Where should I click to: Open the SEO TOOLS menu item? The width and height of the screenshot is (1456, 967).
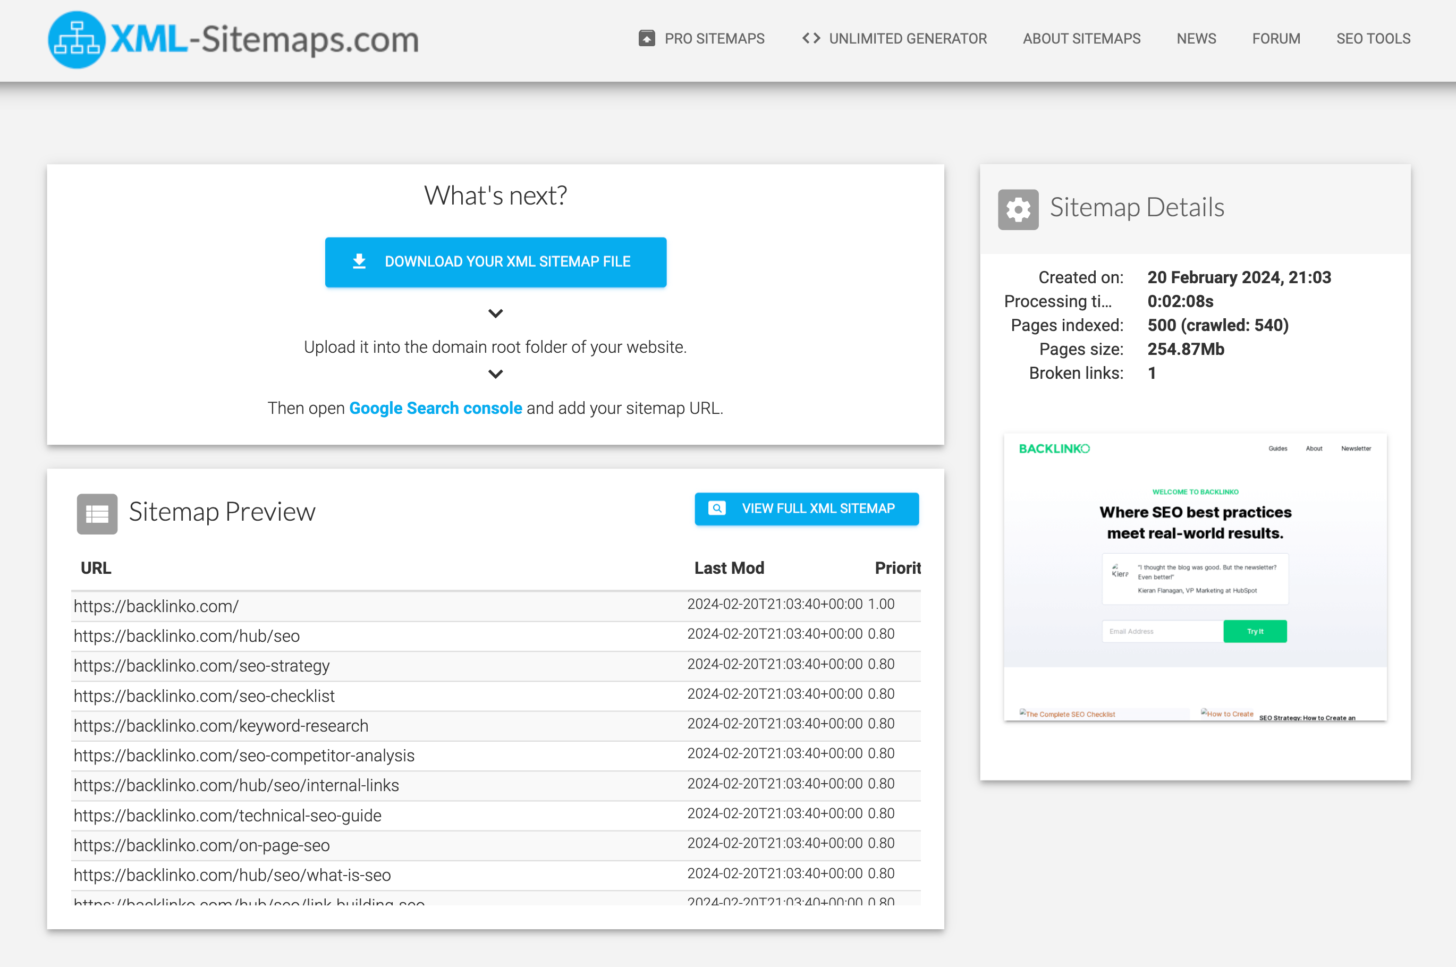pos(1373,38)
